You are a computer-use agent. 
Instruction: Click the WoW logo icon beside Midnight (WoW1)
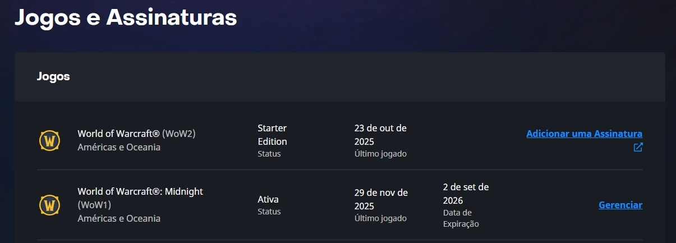49,205
